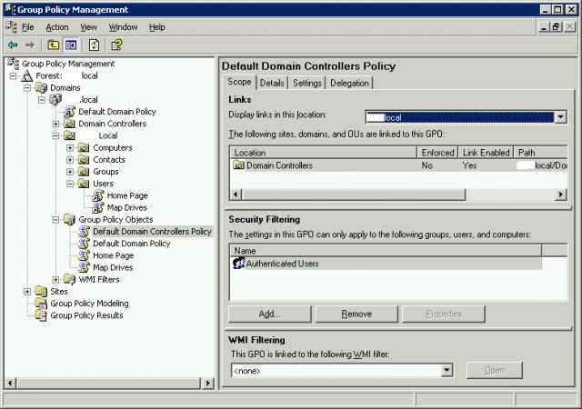Switch to the Settings tab
582x409 pixels.
tap(307, 83)
